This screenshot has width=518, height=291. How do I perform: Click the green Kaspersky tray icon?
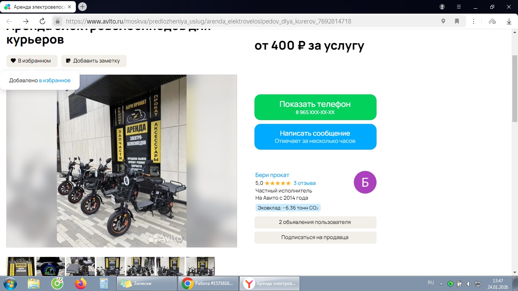[x=451, y=283]
